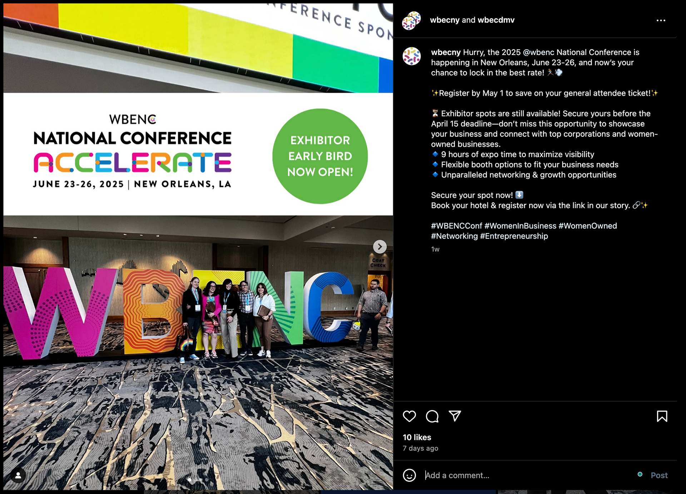Open wbecny avatar beside the caption

tap(412, 56)
